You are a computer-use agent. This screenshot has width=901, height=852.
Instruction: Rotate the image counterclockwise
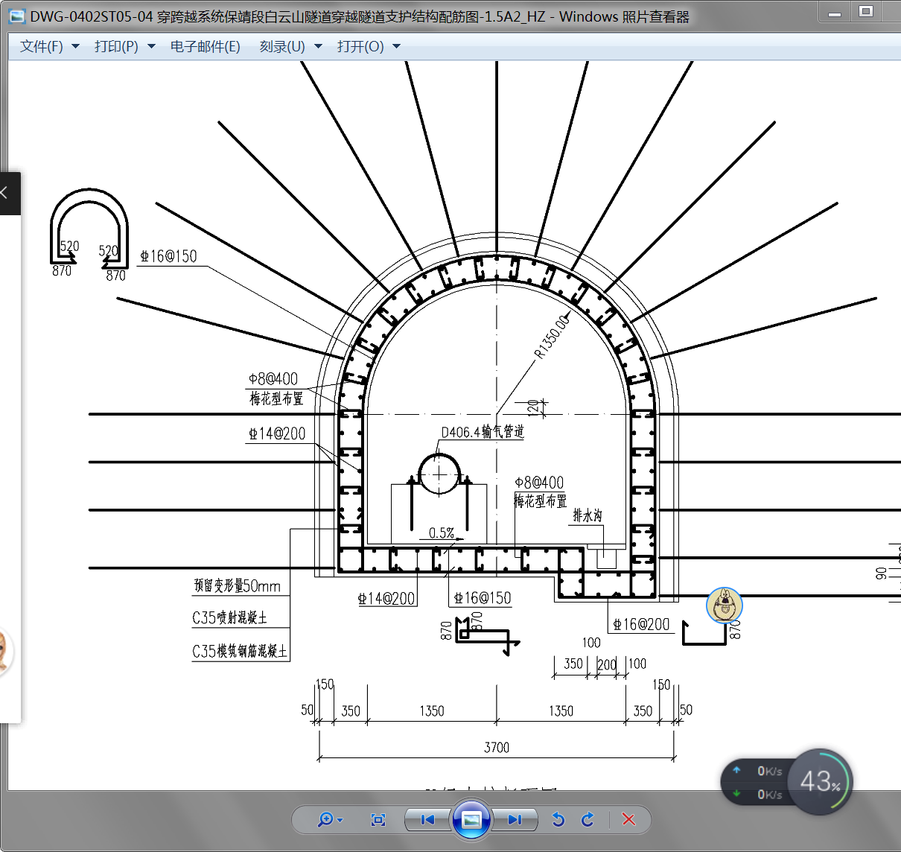point(558,819)
